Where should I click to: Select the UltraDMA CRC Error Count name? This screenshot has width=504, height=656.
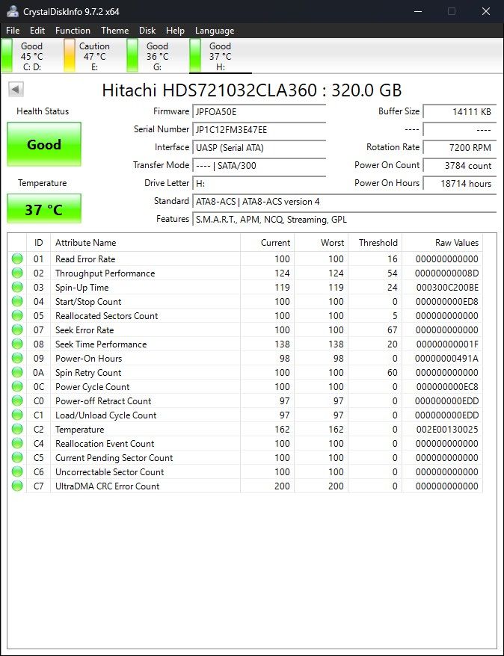click(107, 486)
